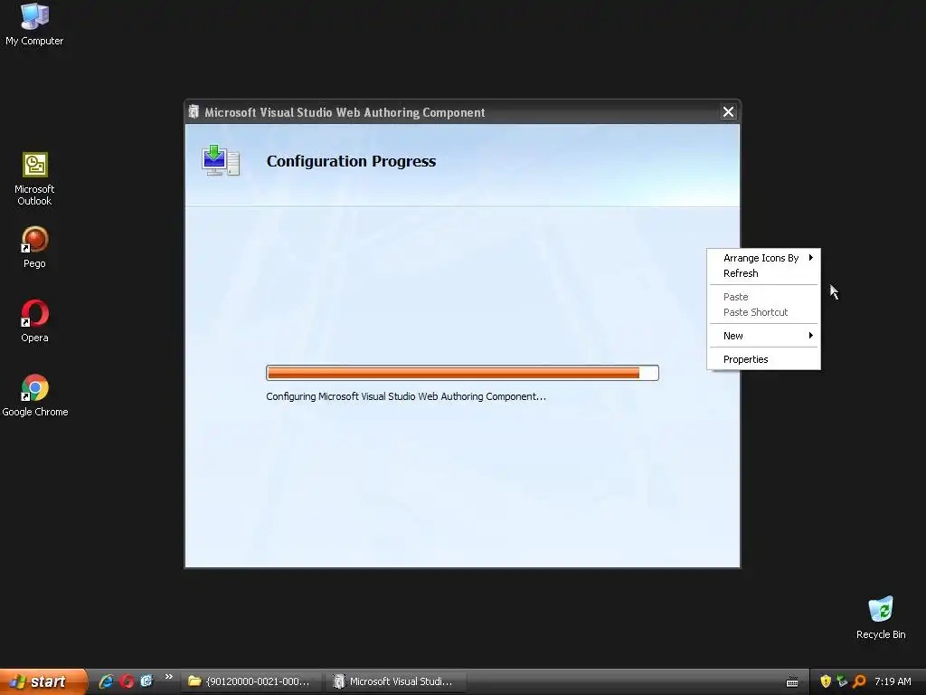Click the installer icon in the dialog title bar
The height and width of the screenshot is (695, 926).
(194, 111)
